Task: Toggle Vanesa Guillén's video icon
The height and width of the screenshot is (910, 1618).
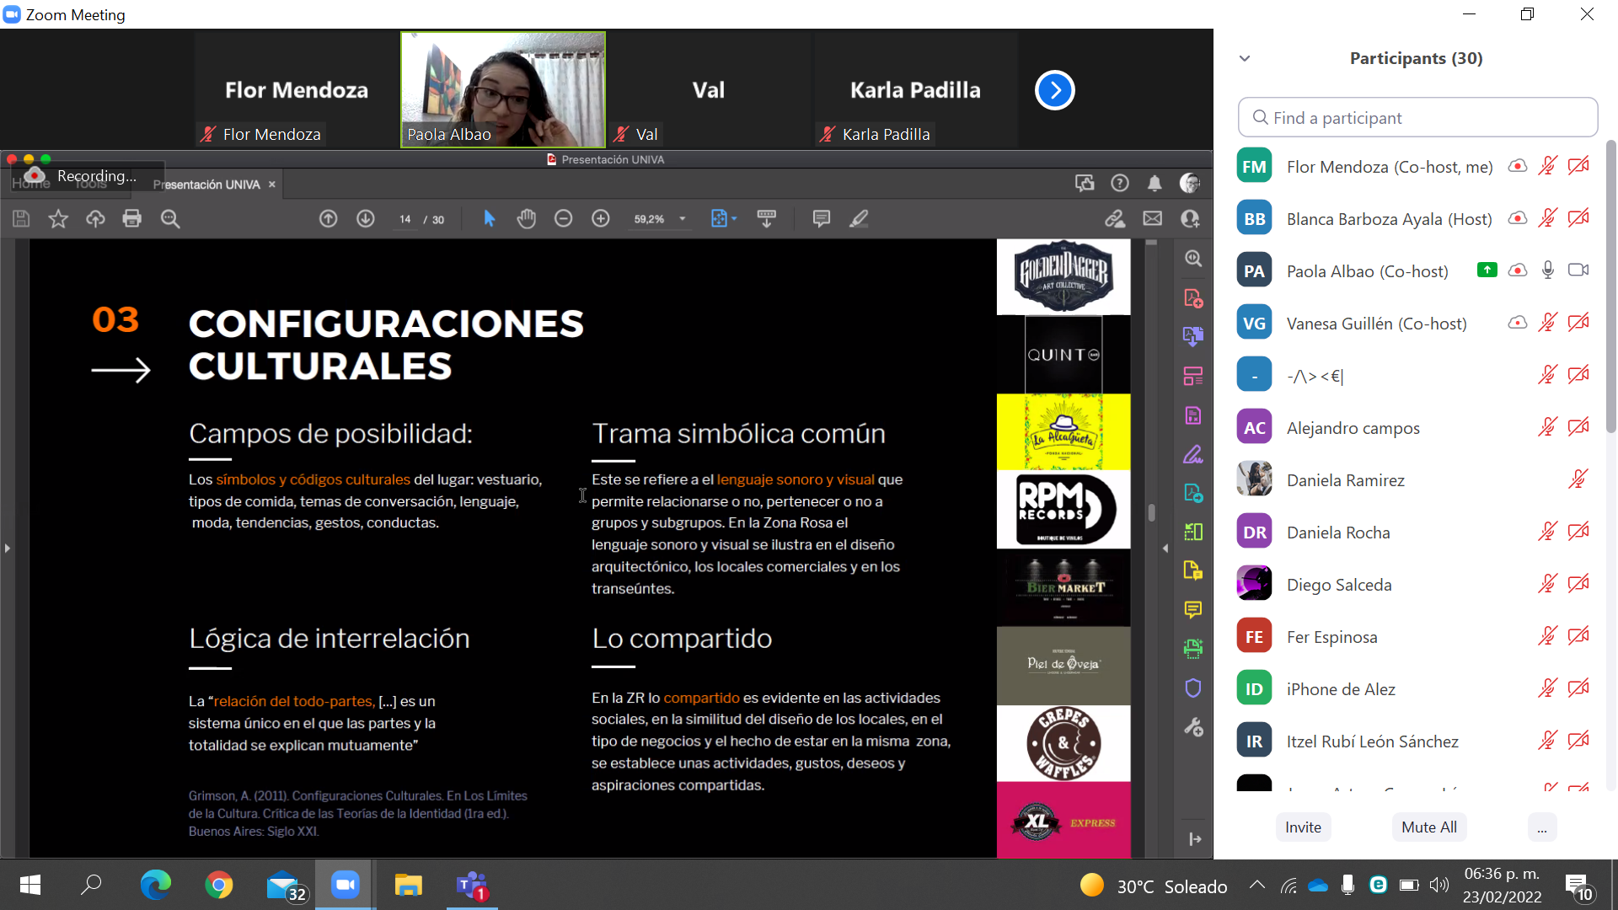Action: (1578, 323)
